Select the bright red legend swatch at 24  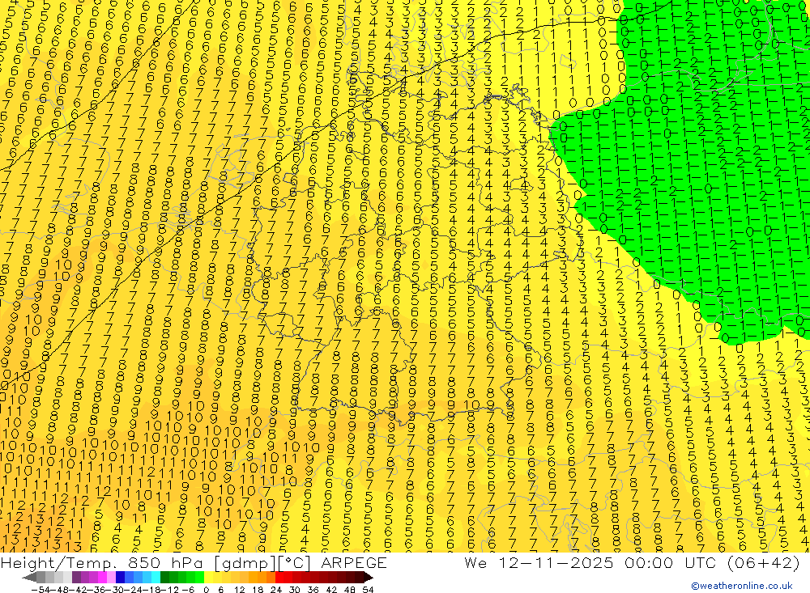279,578
